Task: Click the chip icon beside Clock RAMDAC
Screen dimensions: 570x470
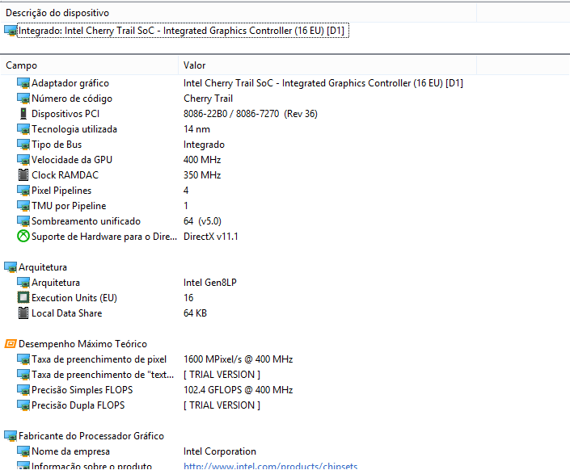Action: point(23,175)
